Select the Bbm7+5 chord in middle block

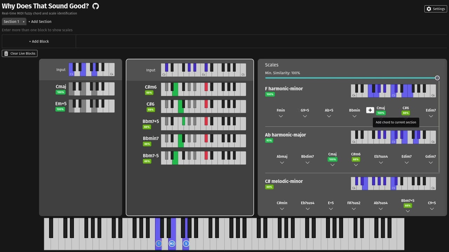click(x=151, y=121)
